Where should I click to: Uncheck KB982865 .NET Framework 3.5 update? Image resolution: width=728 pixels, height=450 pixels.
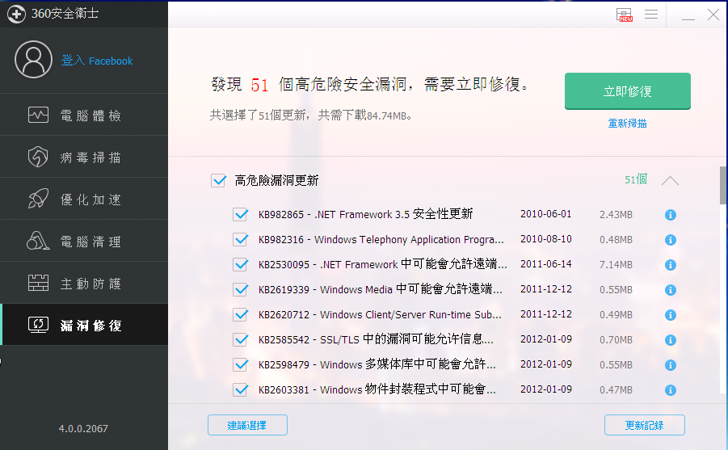click(x=240, y=215)
